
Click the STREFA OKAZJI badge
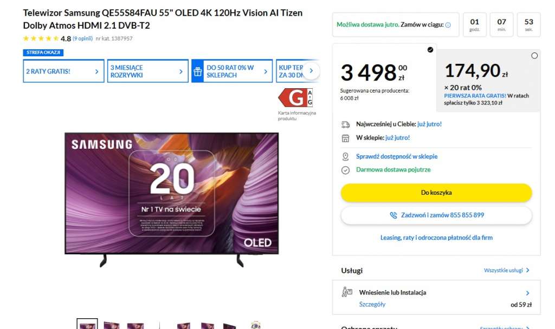pyautogui.click(x=43, y=52)
